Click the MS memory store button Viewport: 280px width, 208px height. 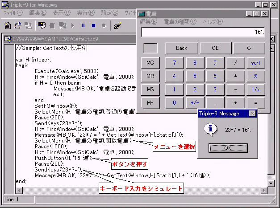point(150,90)
